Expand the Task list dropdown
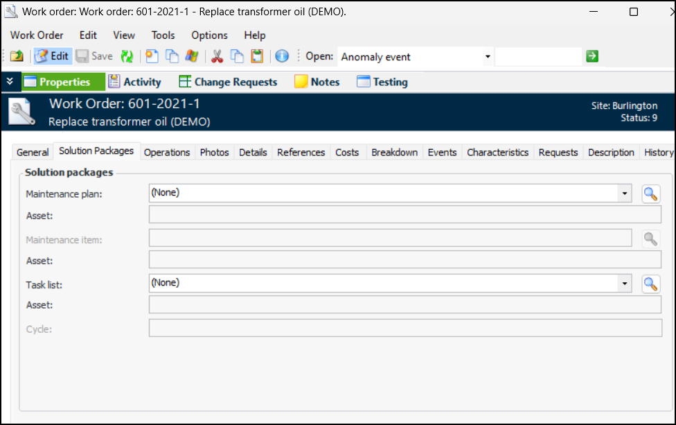Viewport: 676px width, 425px height. click(x=625, y=284)
